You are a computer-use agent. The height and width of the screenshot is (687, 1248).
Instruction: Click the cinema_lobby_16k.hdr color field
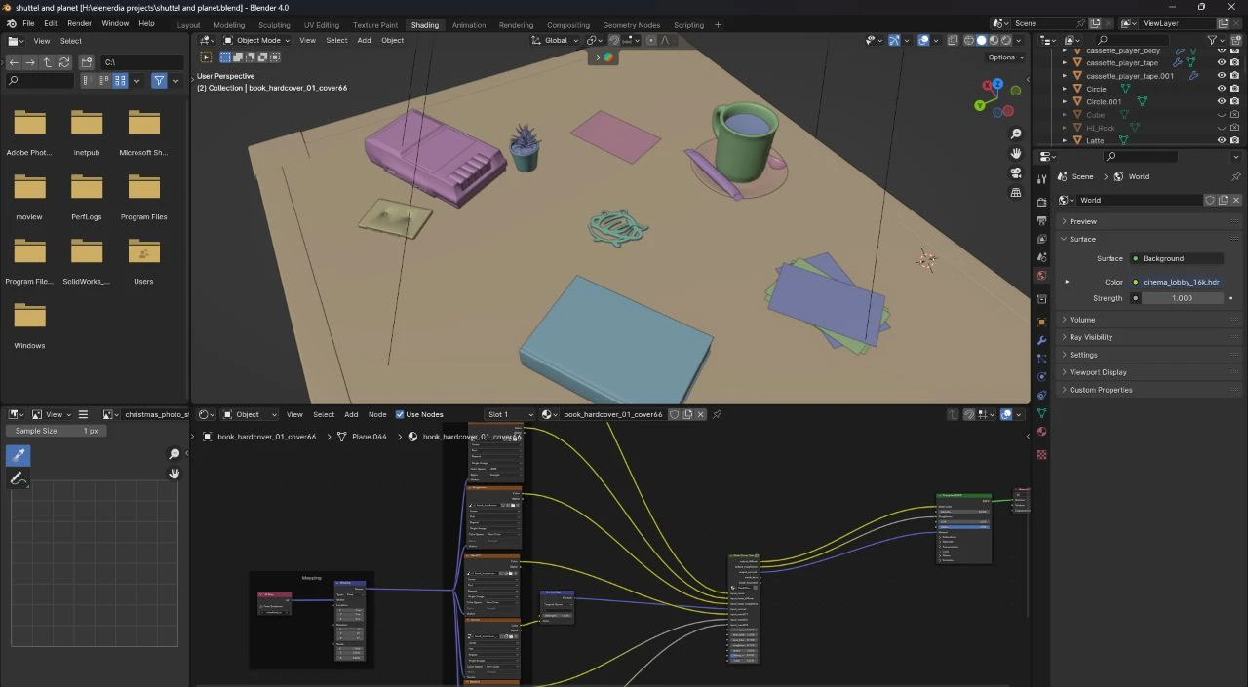[1180, 282]
